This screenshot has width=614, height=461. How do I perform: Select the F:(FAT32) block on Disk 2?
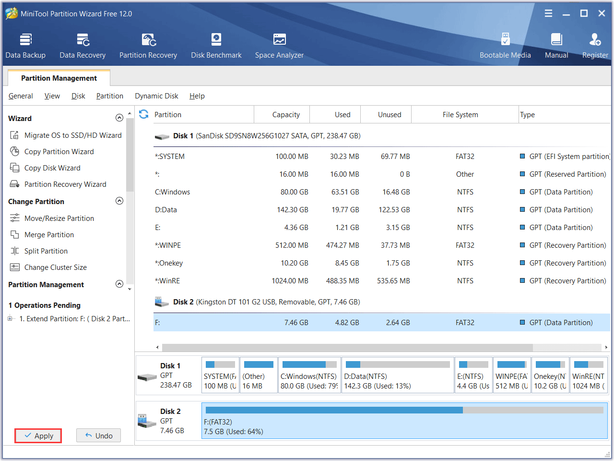point(404,421)
